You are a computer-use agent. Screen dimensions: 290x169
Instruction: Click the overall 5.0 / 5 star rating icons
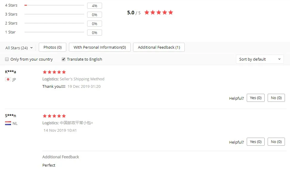[159, 13]
